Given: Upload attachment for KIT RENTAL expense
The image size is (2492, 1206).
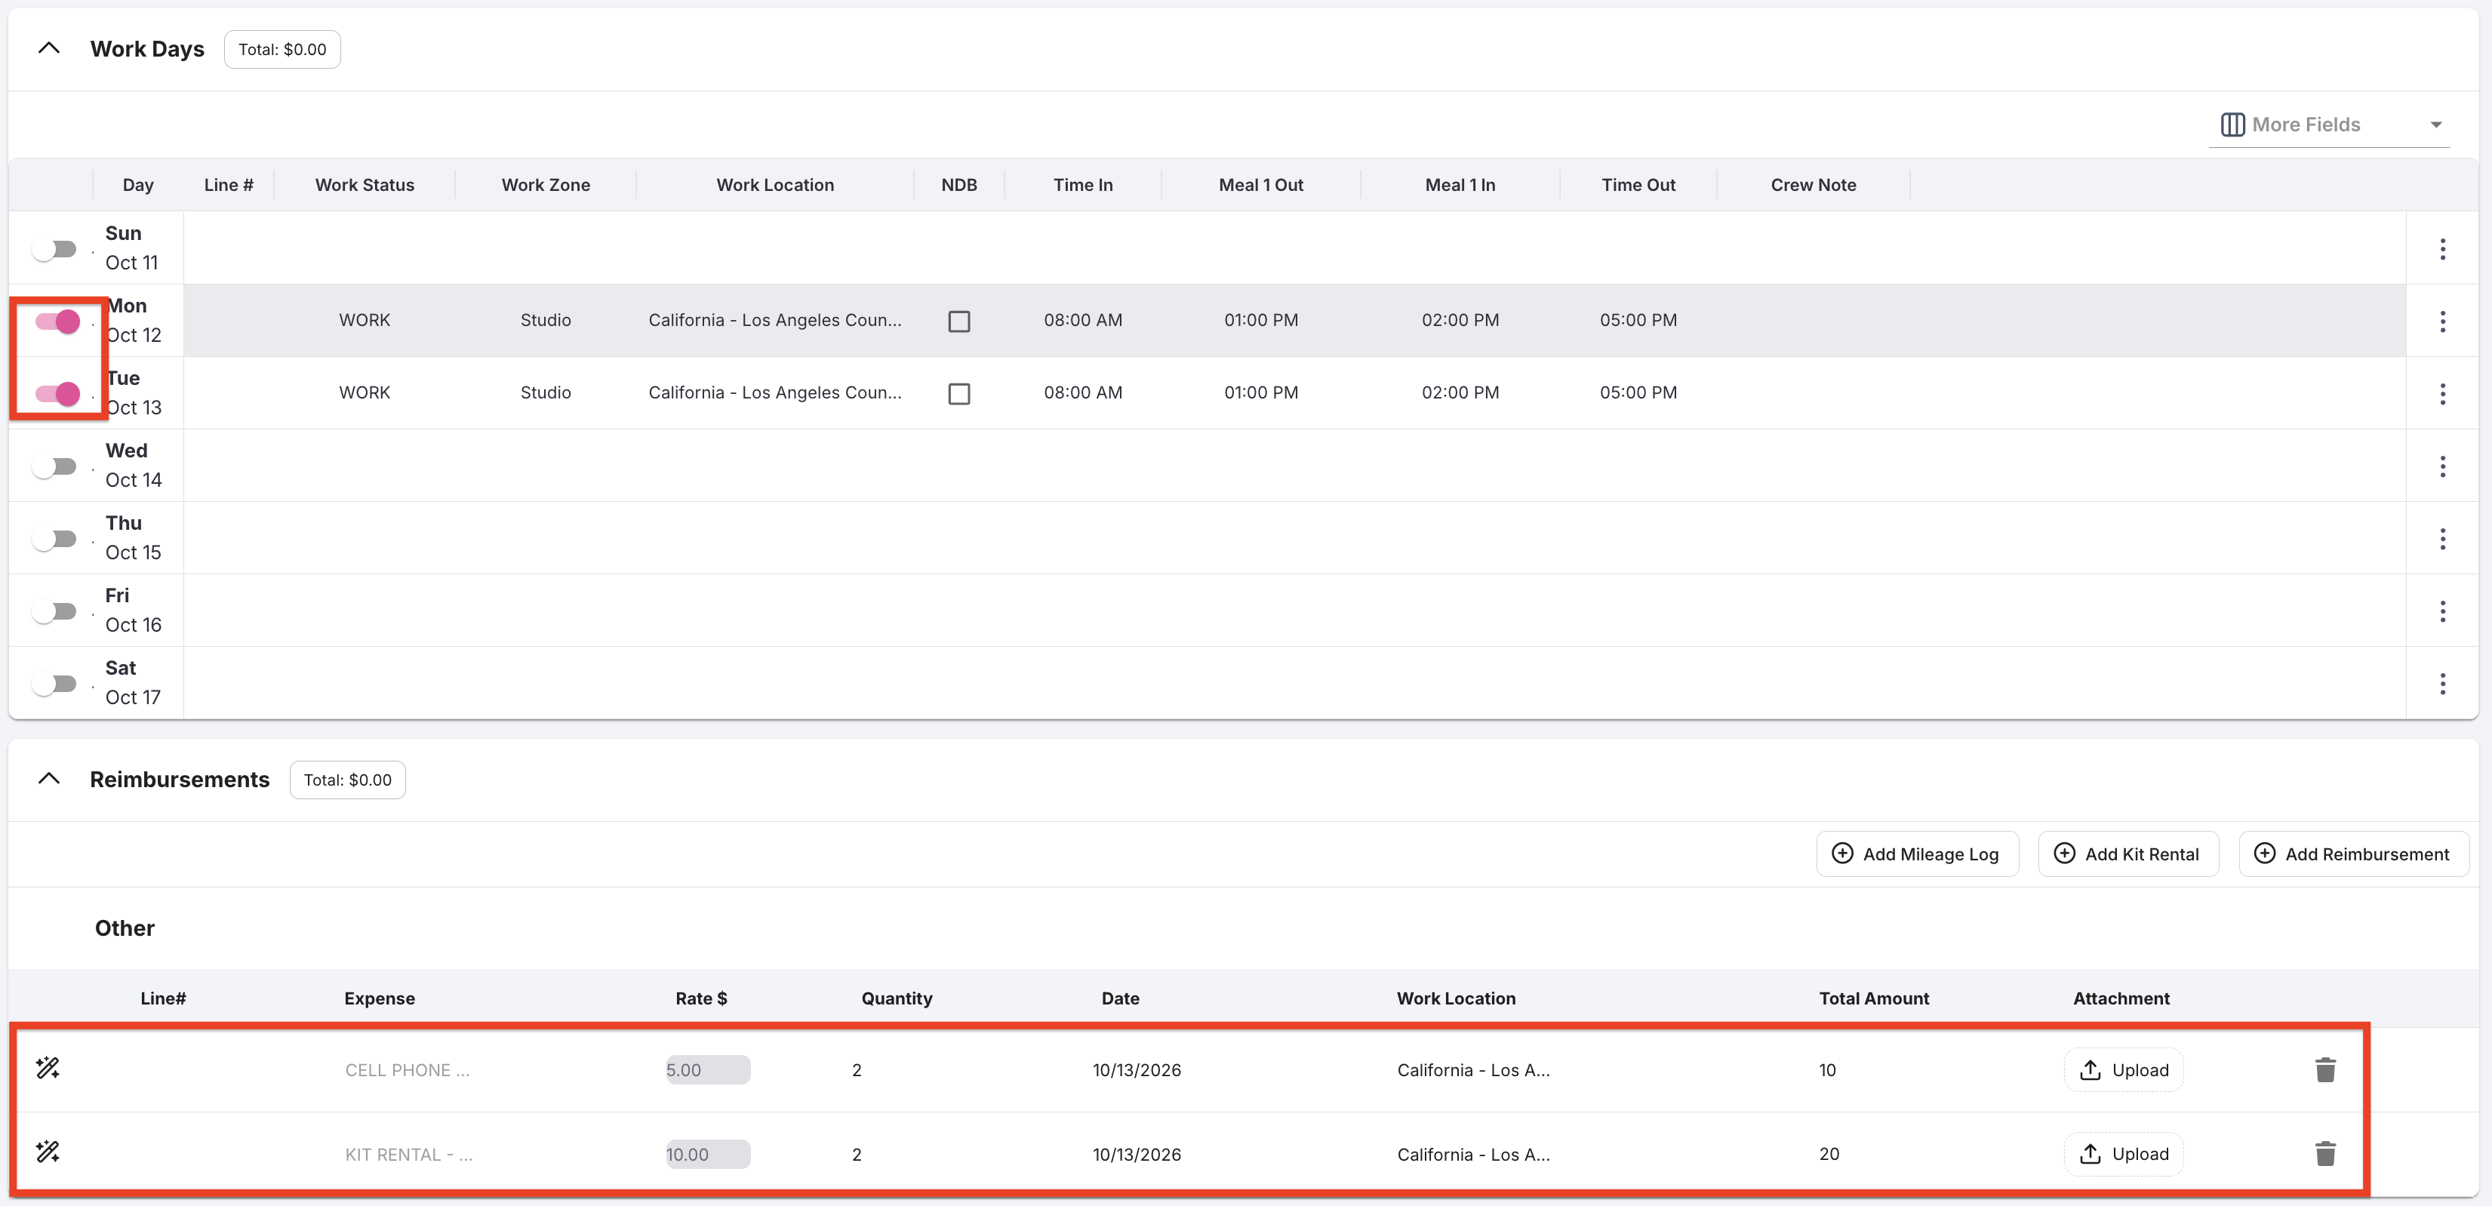Looking at the screenshot, I should 2124,1154.
